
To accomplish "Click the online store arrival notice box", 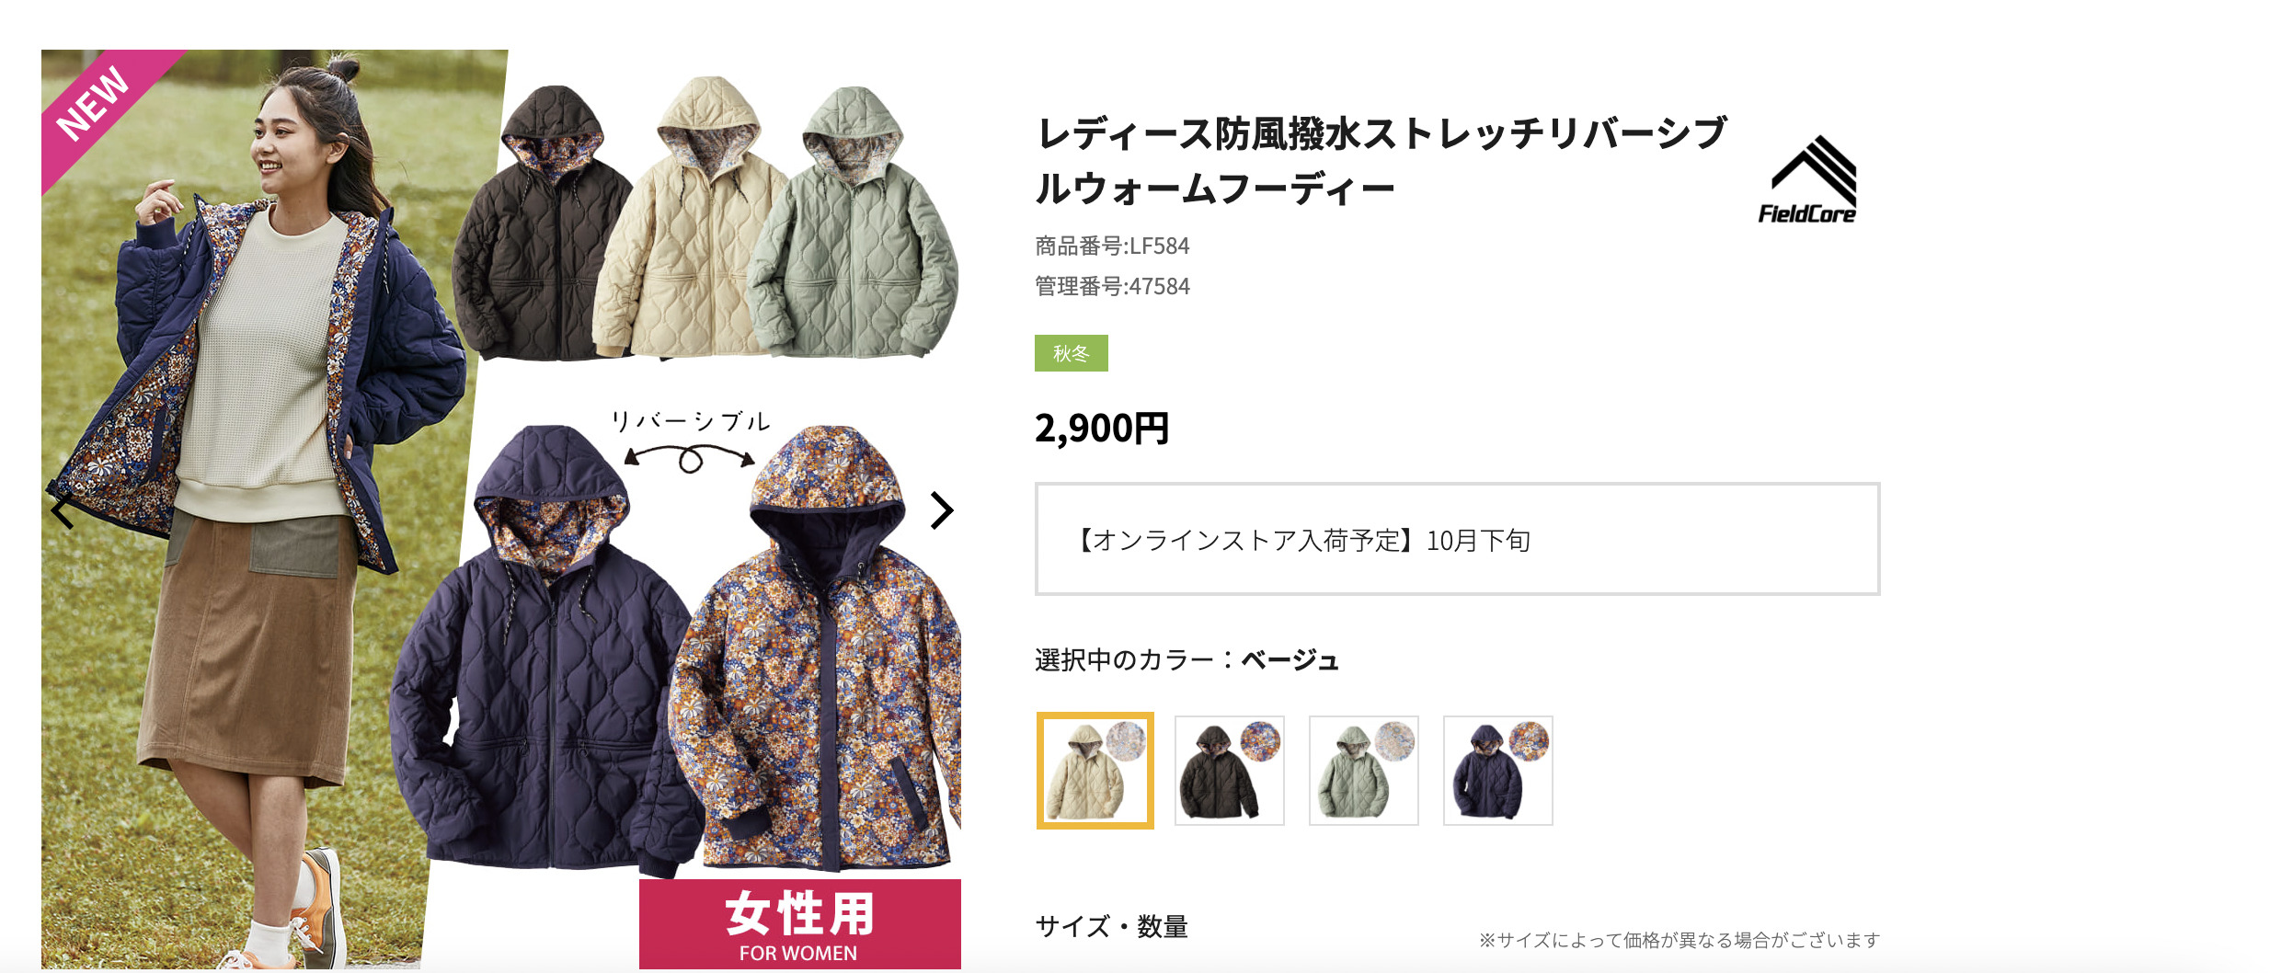I will pyautogui.click(x=1457, y=539).
